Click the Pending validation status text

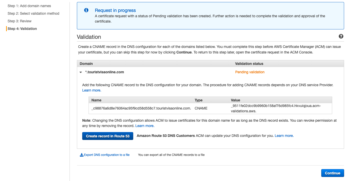pyautogui.click(x=250, y=72)
